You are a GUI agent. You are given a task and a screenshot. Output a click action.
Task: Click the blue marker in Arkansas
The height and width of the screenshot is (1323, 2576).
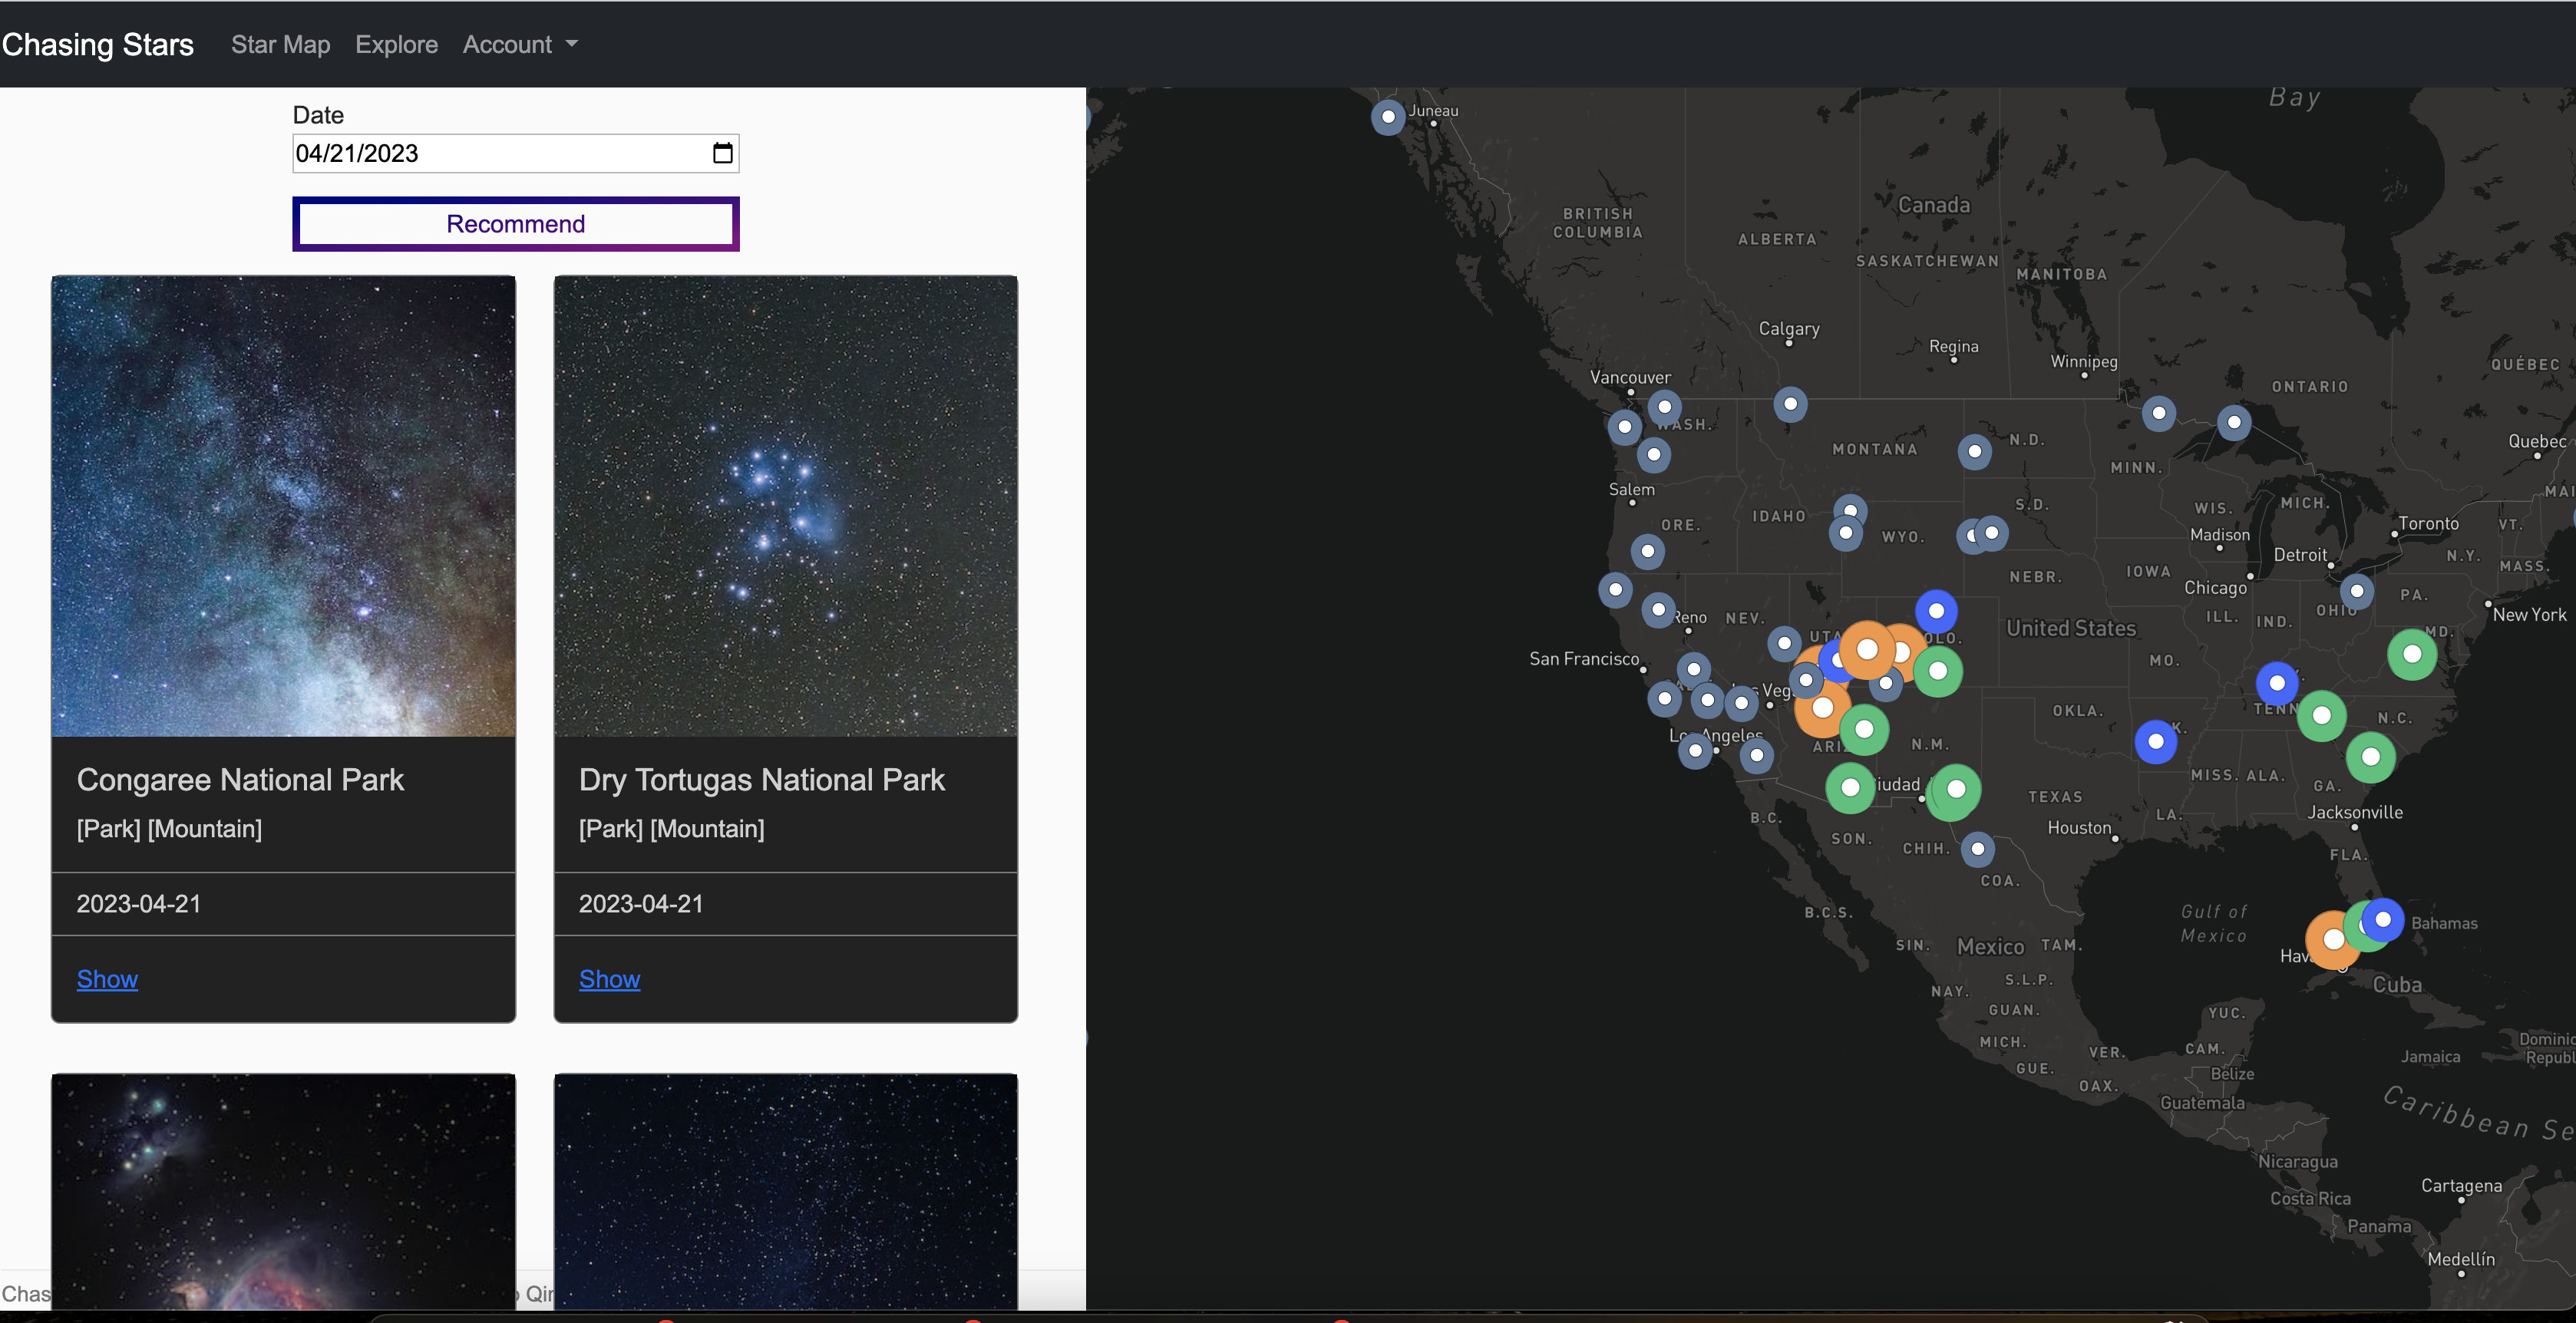[x=2155, y=741]
